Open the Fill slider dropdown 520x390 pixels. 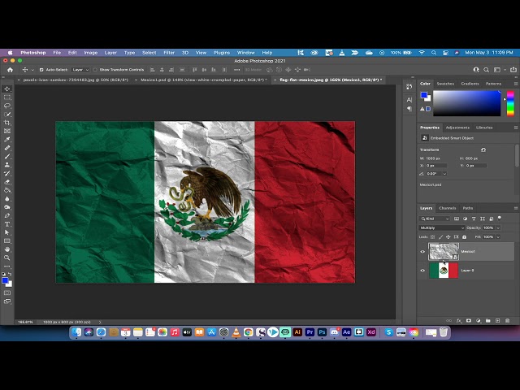coord(498,236)
